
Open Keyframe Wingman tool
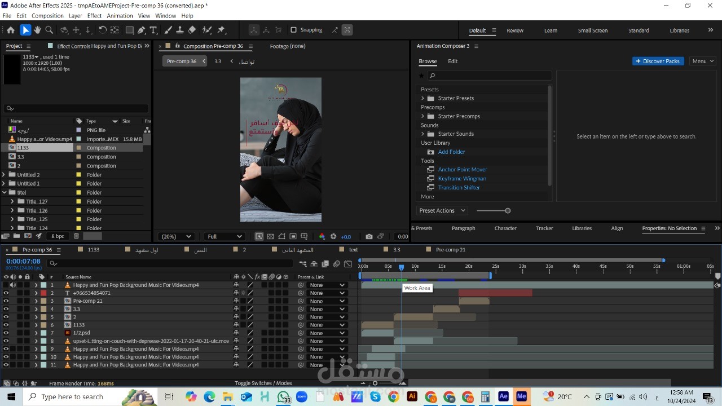coord(462,178)
